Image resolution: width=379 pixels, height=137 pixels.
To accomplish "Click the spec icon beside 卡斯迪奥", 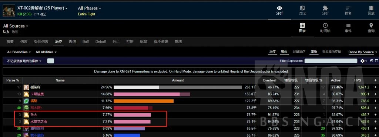I will (x=26, y=94).
